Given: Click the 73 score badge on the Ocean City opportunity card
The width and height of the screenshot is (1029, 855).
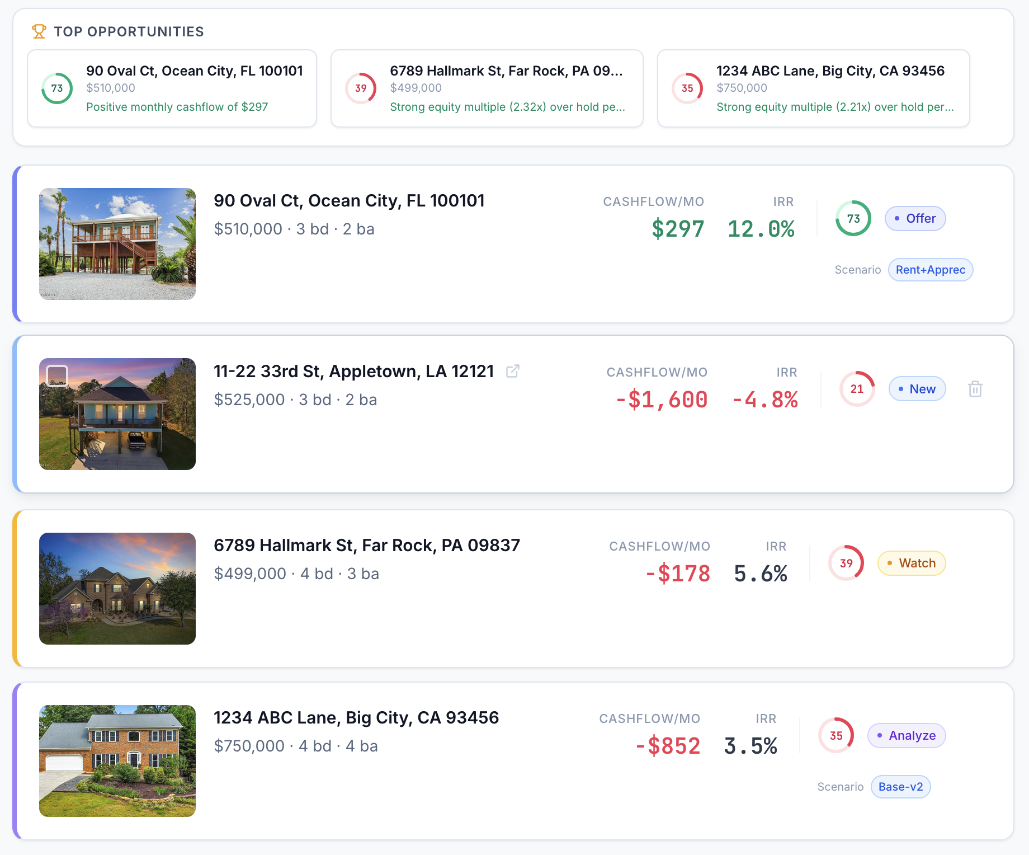Looking at the screenshot, I should click(56, 88).
